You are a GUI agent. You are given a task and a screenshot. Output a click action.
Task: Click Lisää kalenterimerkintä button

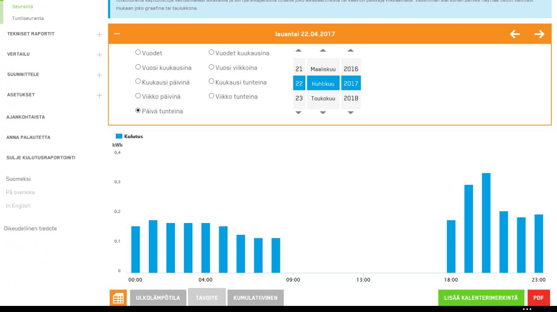pos(481,298)
